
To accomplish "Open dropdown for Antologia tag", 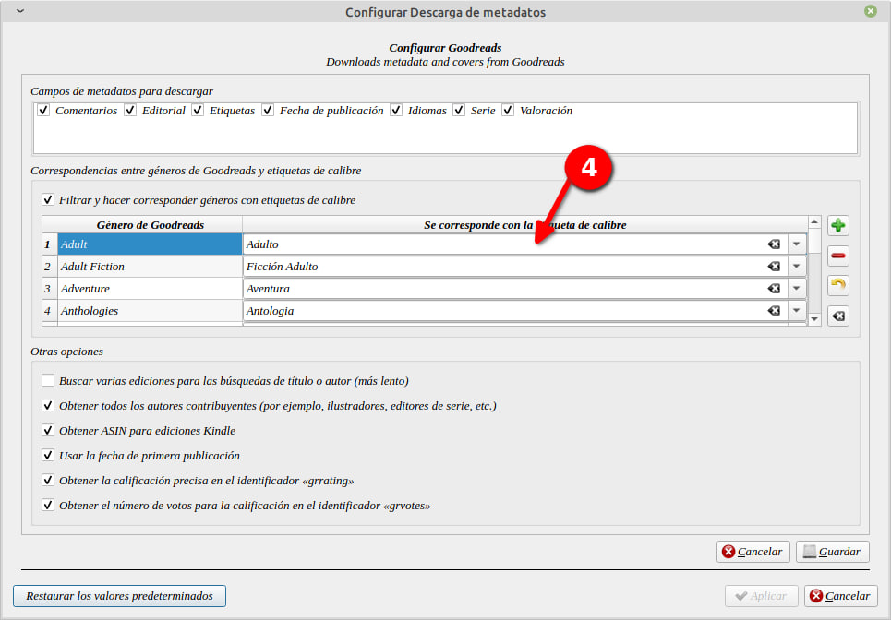I will coord(796,311).
